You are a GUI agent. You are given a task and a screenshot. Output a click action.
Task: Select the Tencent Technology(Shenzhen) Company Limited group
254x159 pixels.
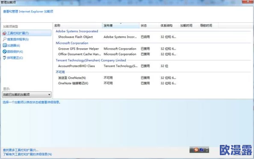click(x=91, y=60)
